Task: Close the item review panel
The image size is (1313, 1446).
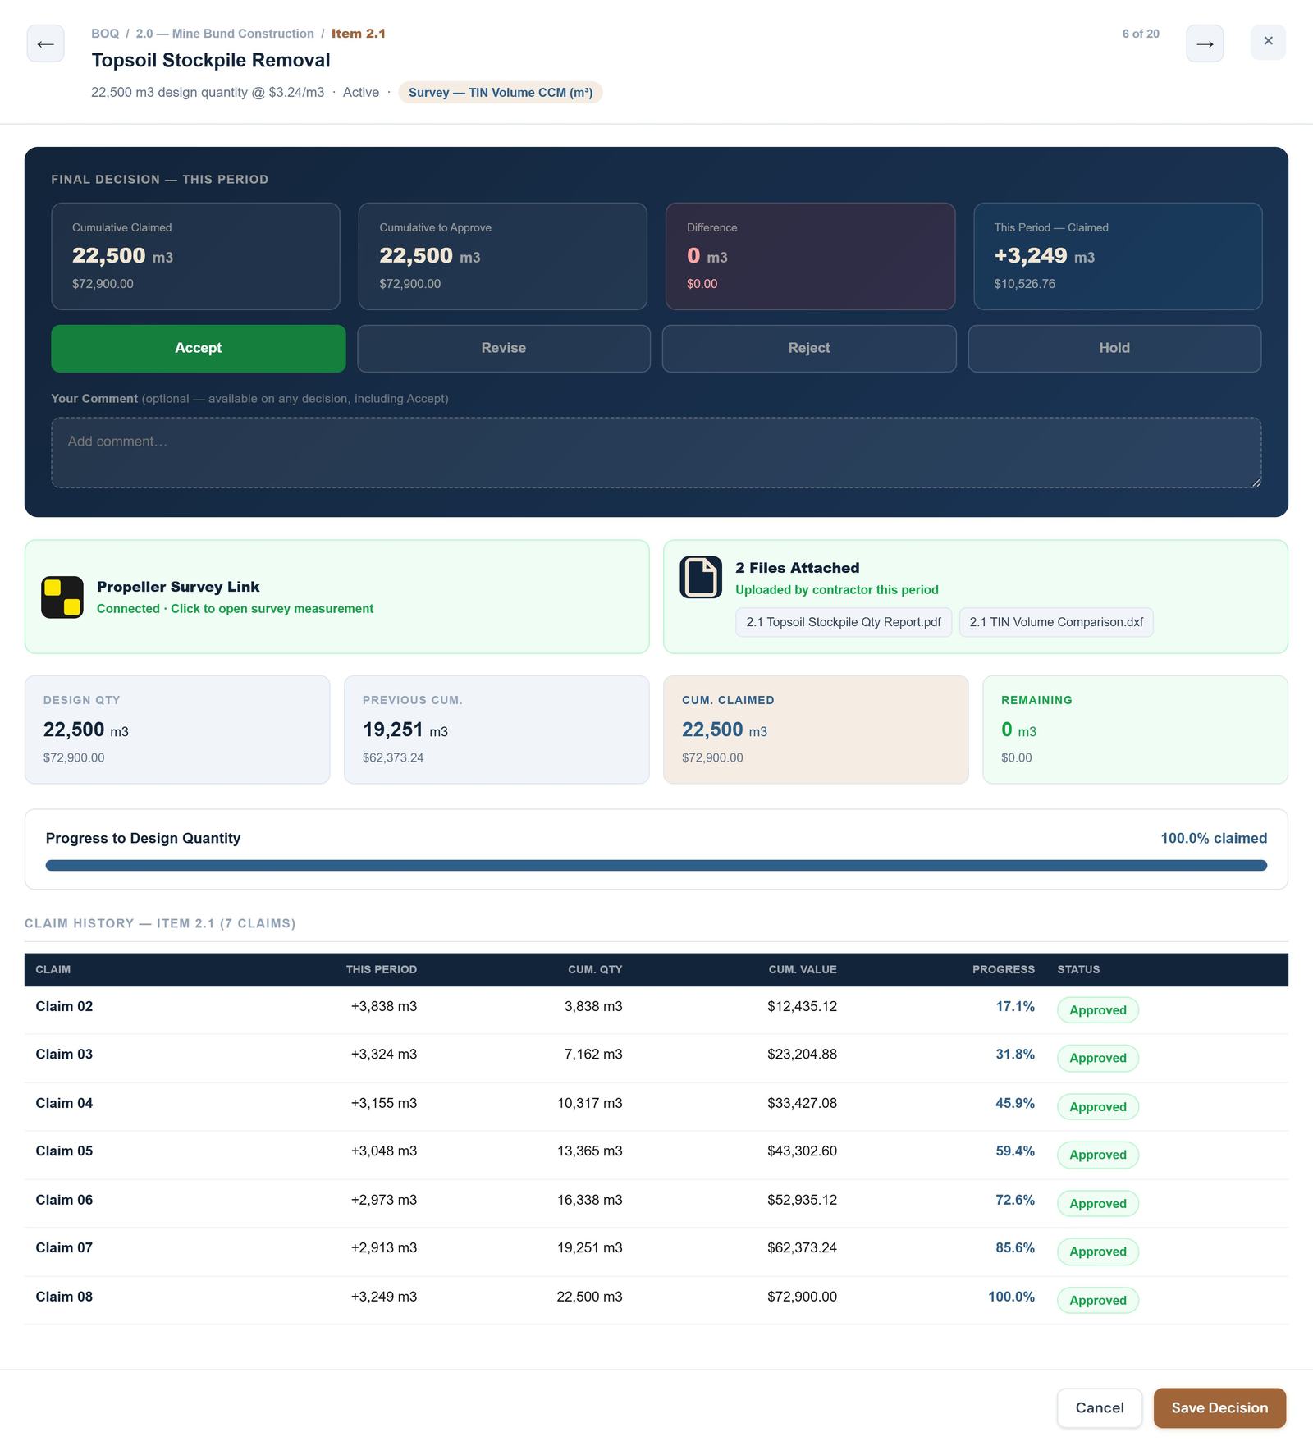Action: 1268,42
